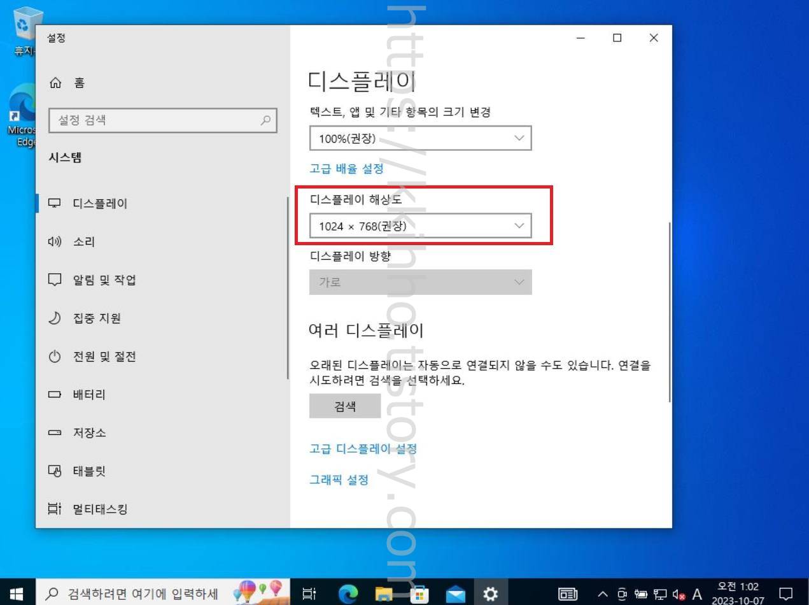
Task: Click the multitasking icon beside 멀티태스킹
Action: click(55, 509)
